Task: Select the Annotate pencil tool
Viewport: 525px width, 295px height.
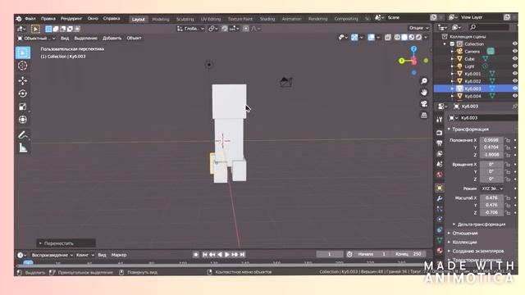Action: tap(23, 134)
